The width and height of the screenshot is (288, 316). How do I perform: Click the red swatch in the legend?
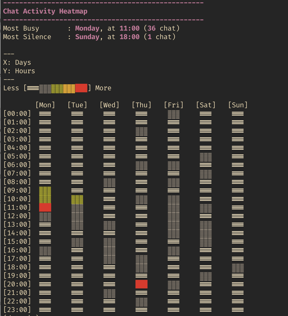coord(81,88)
